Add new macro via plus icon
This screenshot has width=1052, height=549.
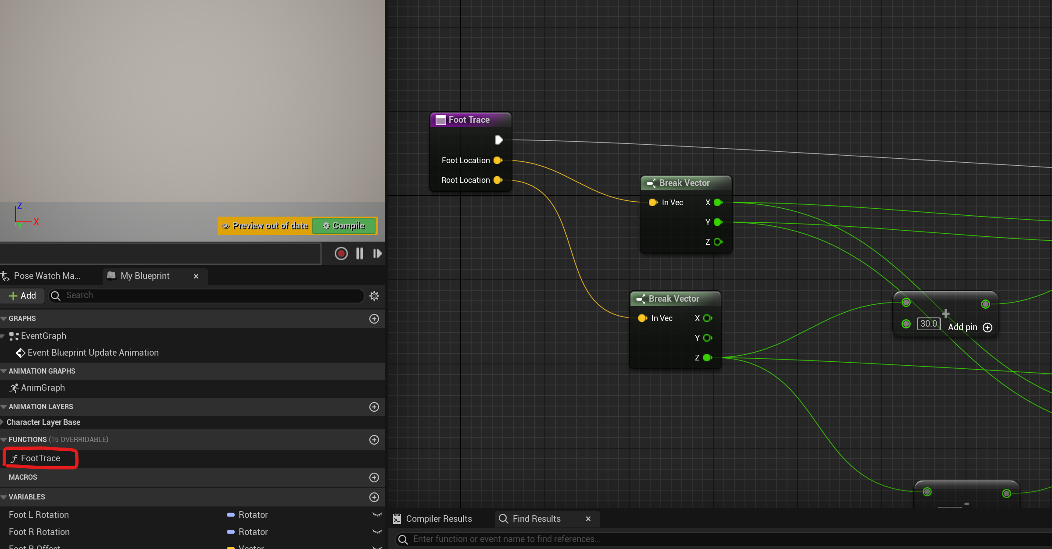[374, 478]
